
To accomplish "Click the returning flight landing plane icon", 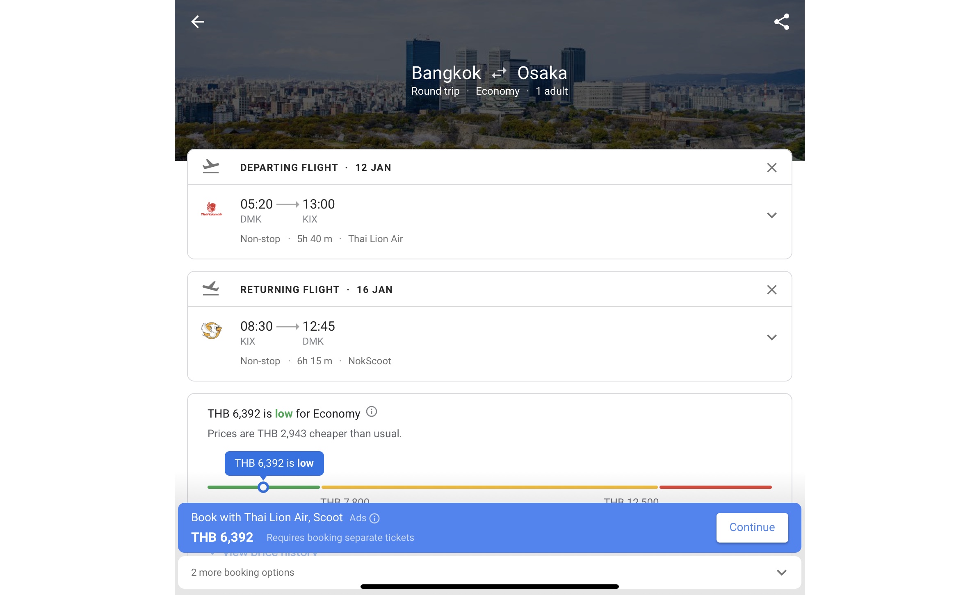I will [x=211, y=289].
